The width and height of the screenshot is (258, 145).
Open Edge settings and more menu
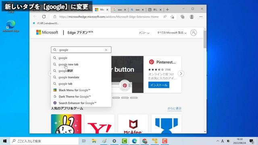201,17
